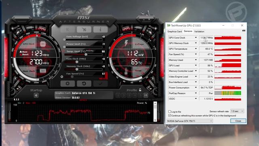
Task: Click the thermometer icon in right gauge
Action: 126,71
